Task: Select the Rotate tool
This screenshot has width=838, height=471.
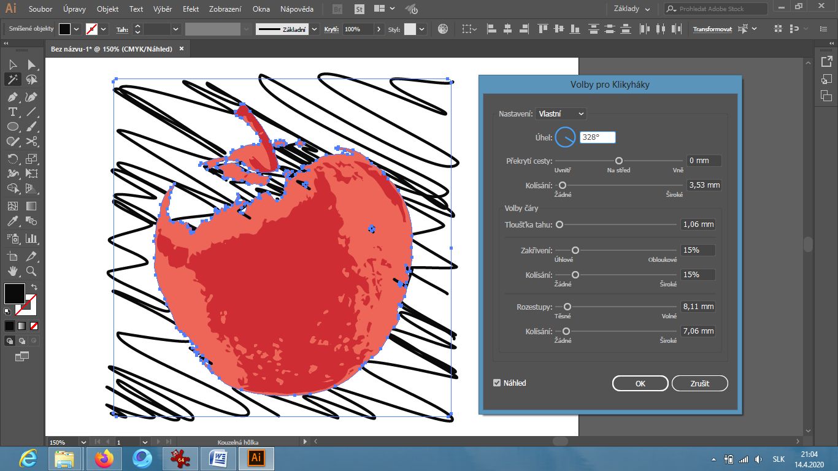Action: coord(12,159)
